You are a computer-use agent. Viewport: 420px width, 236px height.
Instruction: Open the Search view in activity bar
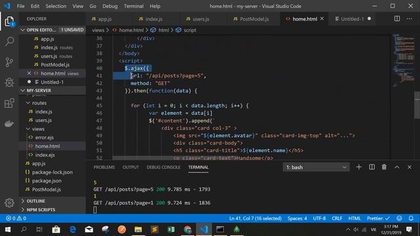tap(9, 41)
